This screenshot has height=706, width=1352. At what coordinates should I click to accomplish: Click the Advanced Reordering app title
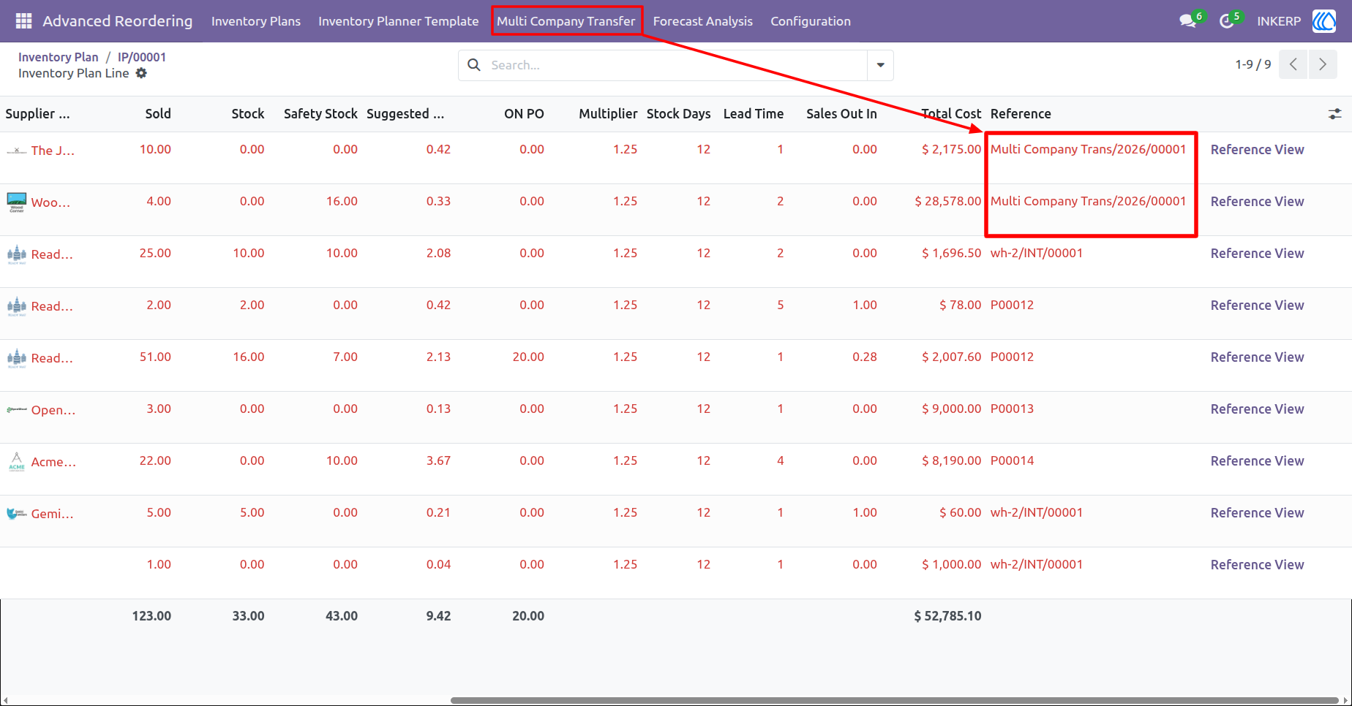118,21
